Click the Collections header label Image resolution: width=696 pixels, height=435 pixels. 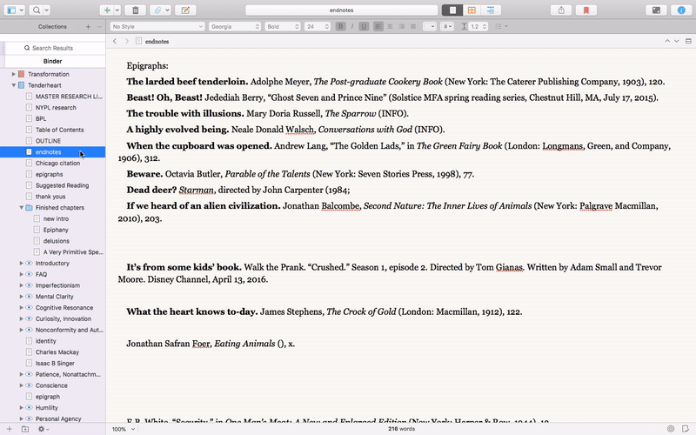(52, 27)
